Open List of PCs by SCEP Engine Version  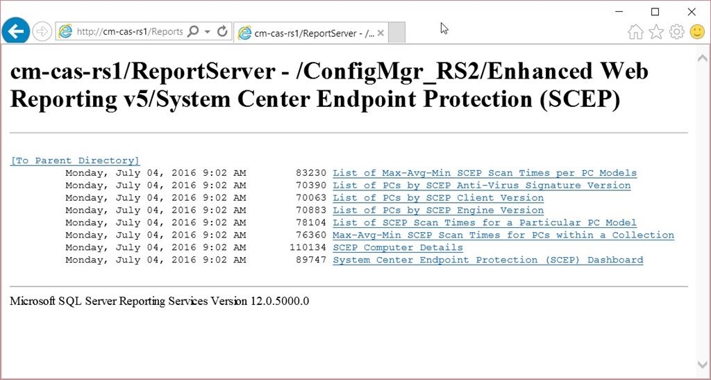438,210
